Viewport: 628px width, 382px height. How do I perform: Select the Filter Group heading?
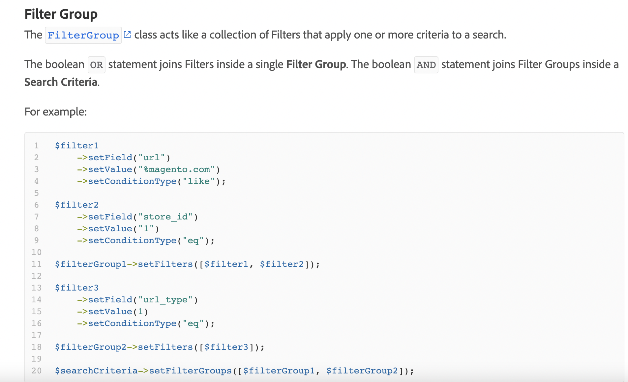[x=61, y=14]
